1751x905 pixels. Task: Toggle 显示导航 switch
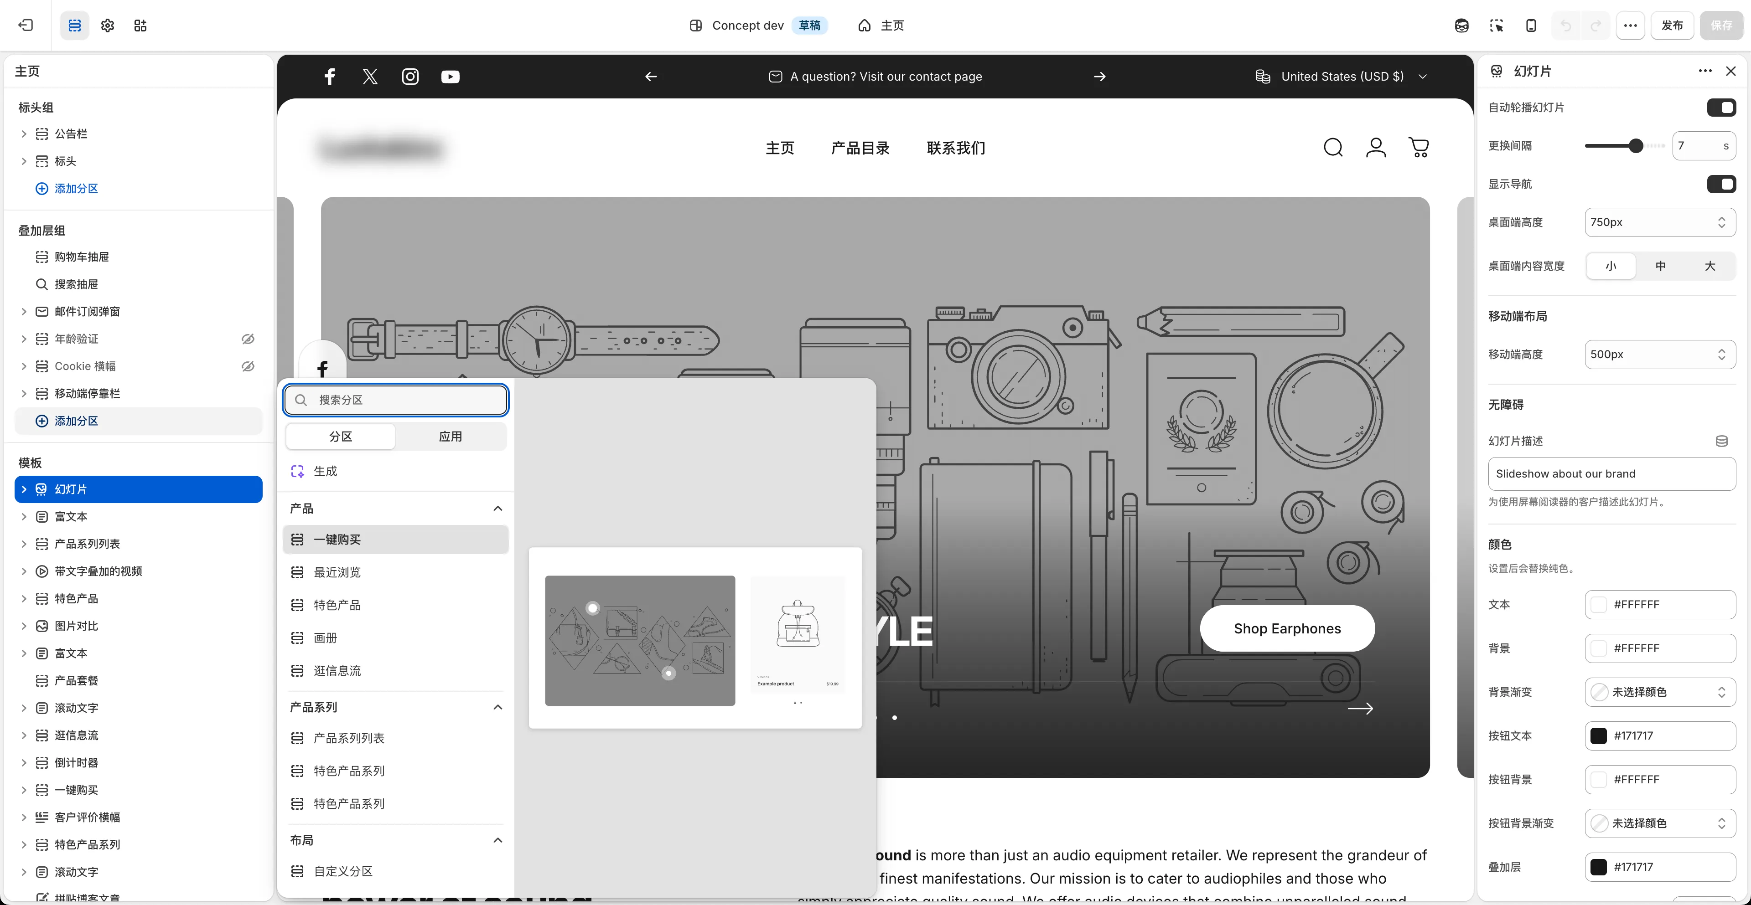point(1721,184)
